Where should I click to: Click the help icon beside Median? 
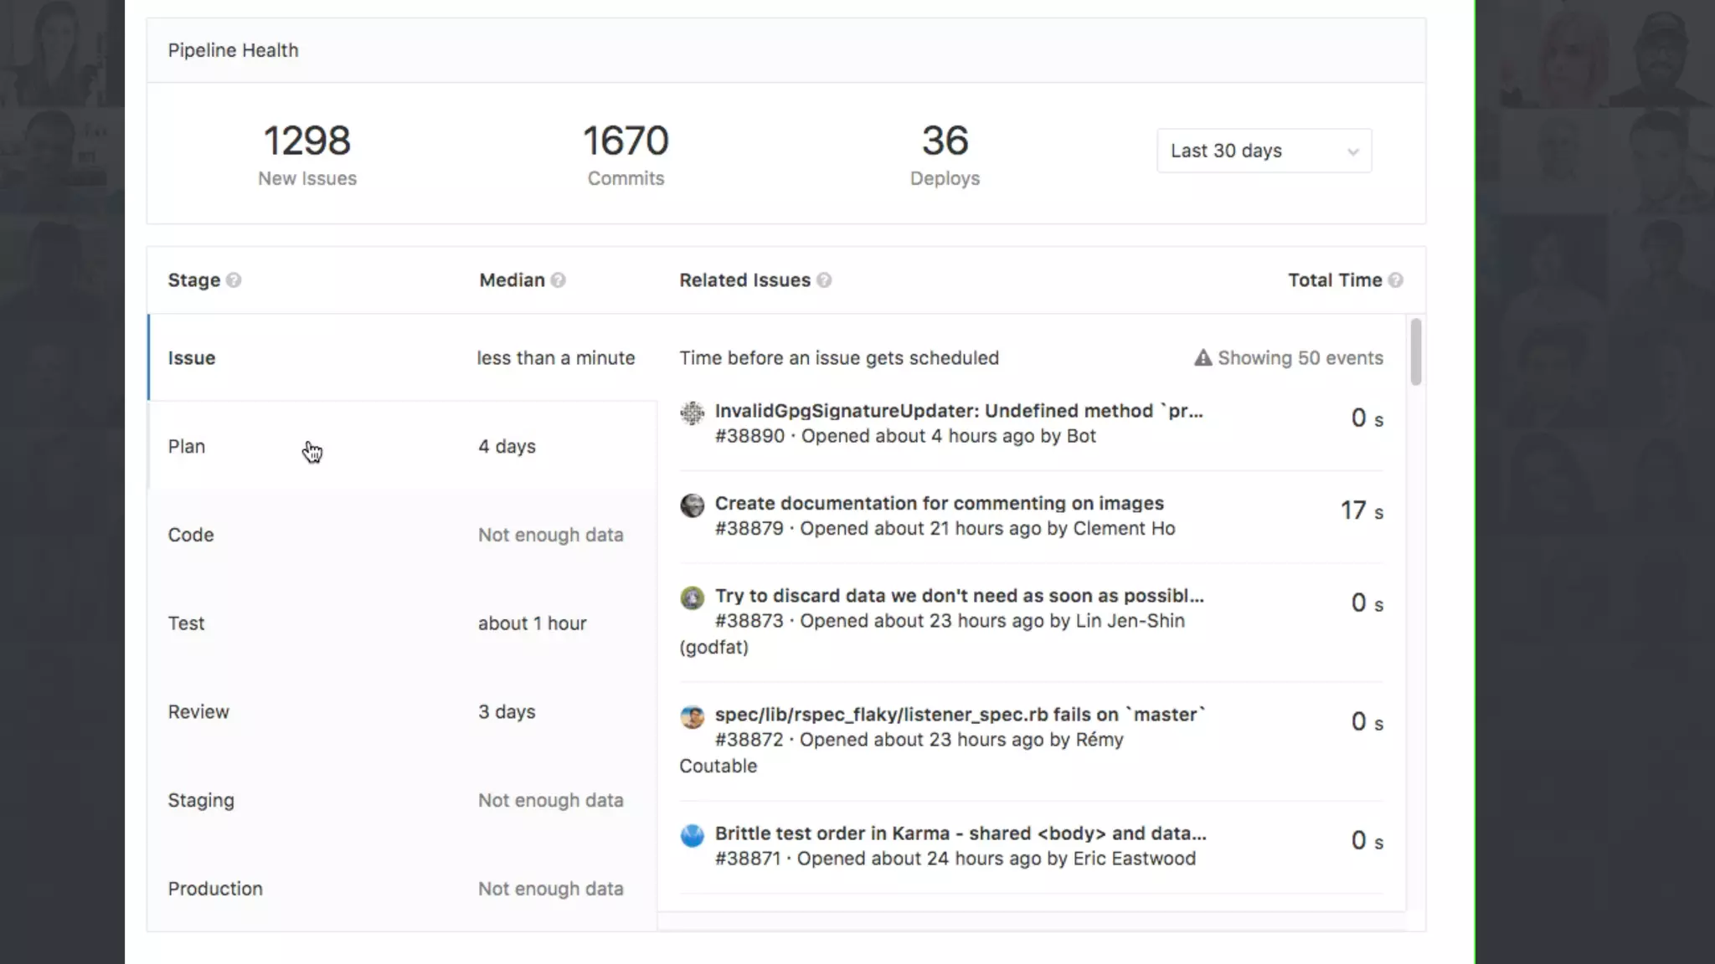pos(559,280)
